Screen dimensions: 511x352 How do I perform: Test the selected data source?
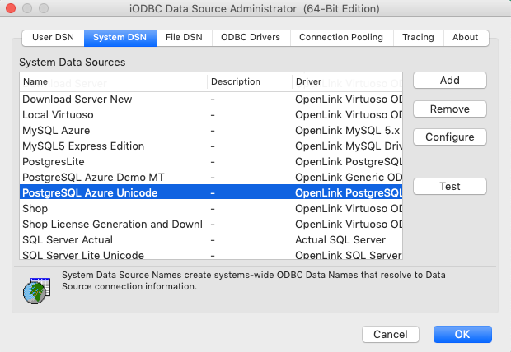449,187
